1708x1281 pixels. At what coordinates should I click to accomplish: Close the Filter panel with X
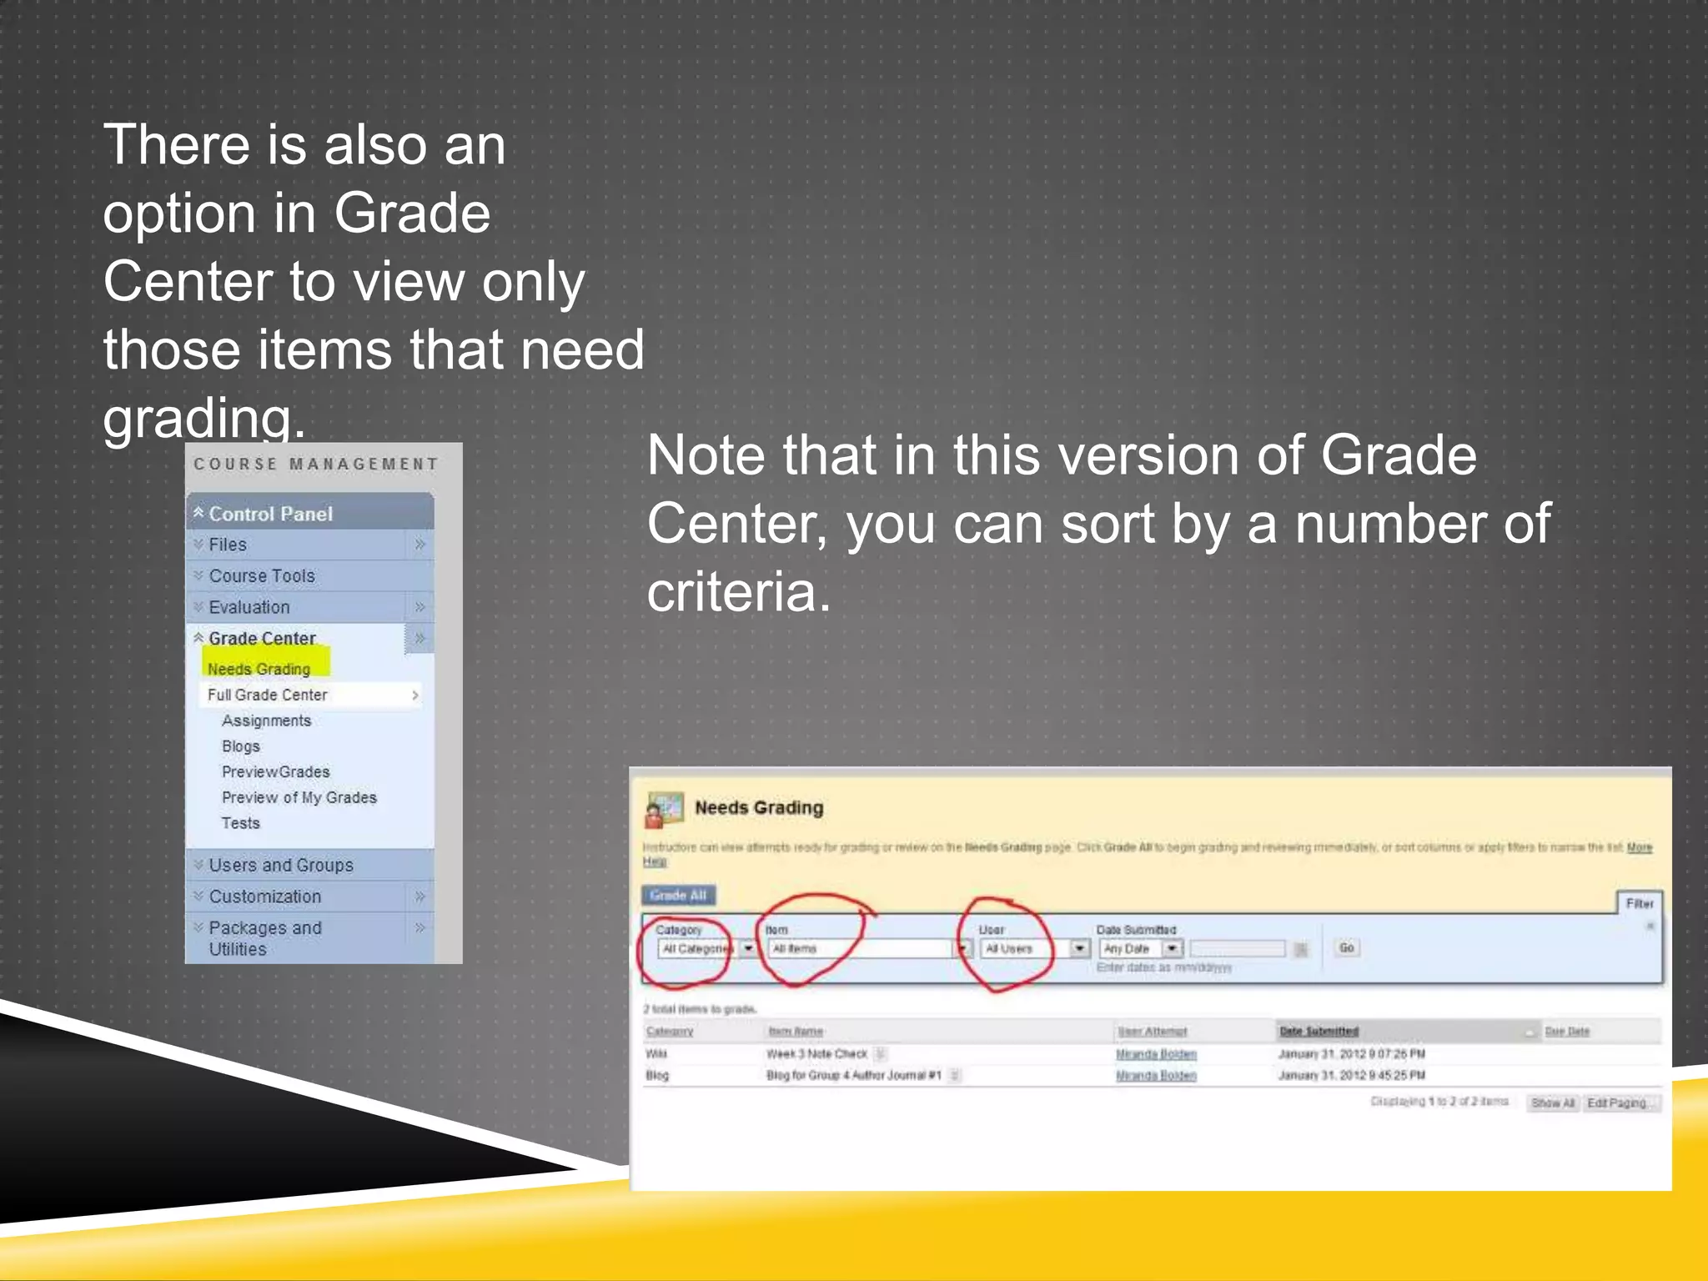point(1650,927)
